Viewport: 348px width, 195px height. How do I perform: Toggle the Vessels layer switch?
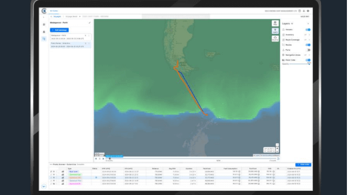click(308, 30)
